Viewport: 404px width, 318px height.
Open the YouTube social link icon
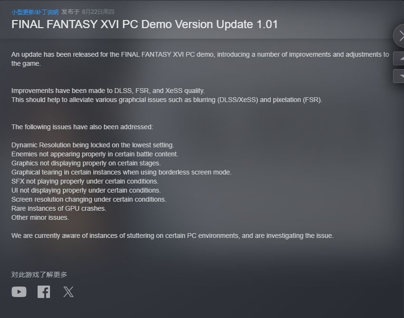click(19, 292)
